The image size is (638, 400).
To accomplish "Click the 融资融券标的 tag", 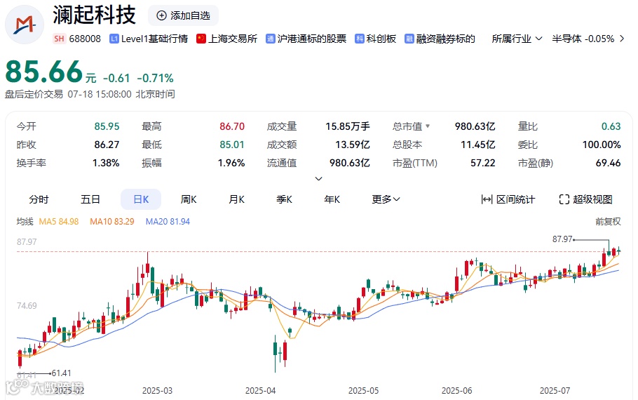I will [x=445, y=39].
